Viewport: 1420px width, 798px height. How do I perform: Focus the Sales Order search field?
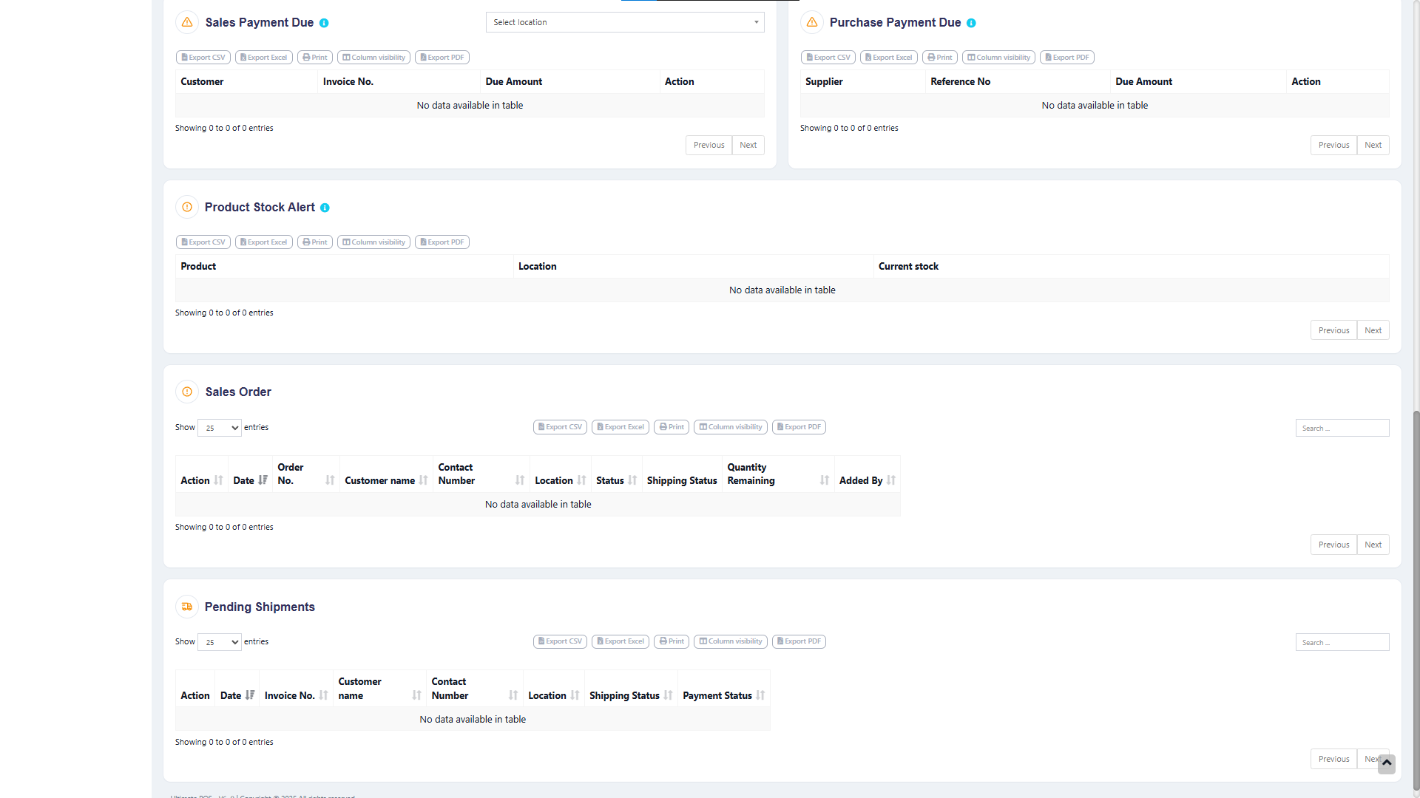(x=1342, y=428)
